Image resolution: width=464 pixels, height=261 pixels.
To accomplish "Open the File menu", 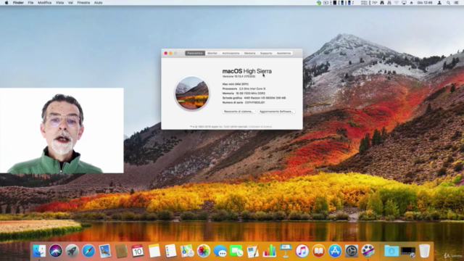I will point(30,3).
